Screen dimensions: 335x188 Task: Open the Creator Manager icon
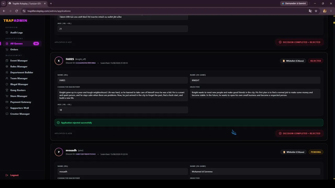[7, 114]
